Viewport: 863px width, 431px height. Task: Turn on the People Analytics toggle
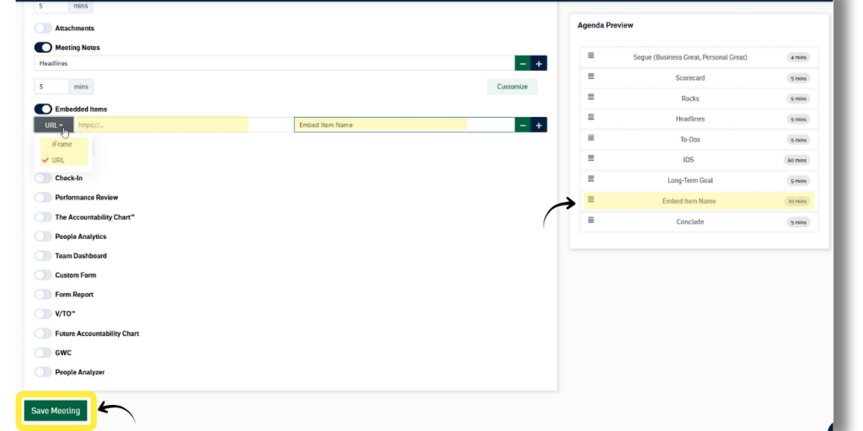click(x=42, y=237)
